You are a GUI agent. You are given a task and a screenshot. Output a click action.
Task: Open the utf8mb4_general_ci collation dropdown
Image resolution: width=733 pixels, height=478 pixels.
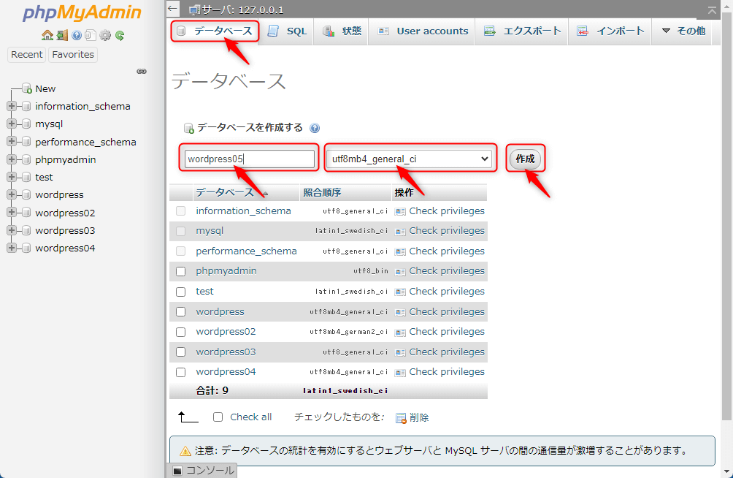(x=410, y=159)
